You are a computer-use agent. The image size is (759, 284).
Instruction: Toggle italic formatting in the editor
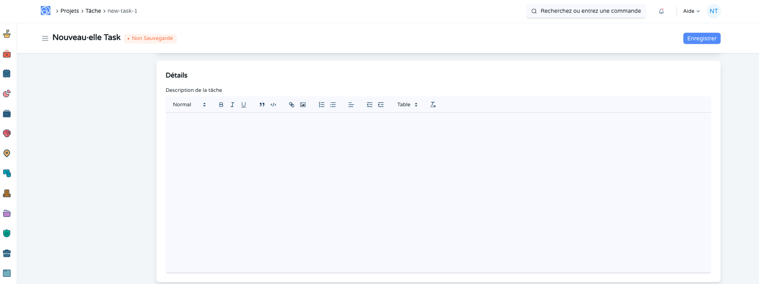[x=232, y=105]
